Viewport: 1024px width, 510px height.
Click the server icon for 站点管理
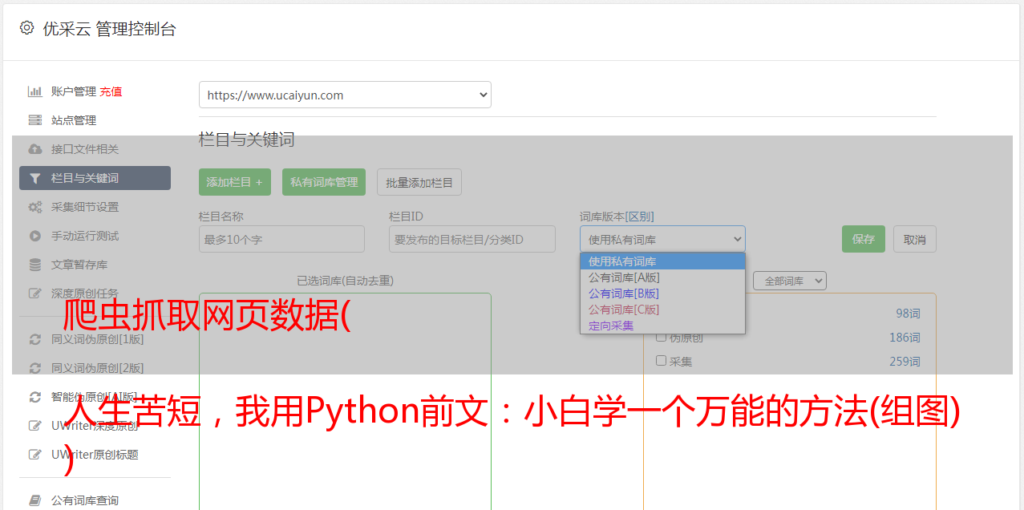[x=35, y=120]
